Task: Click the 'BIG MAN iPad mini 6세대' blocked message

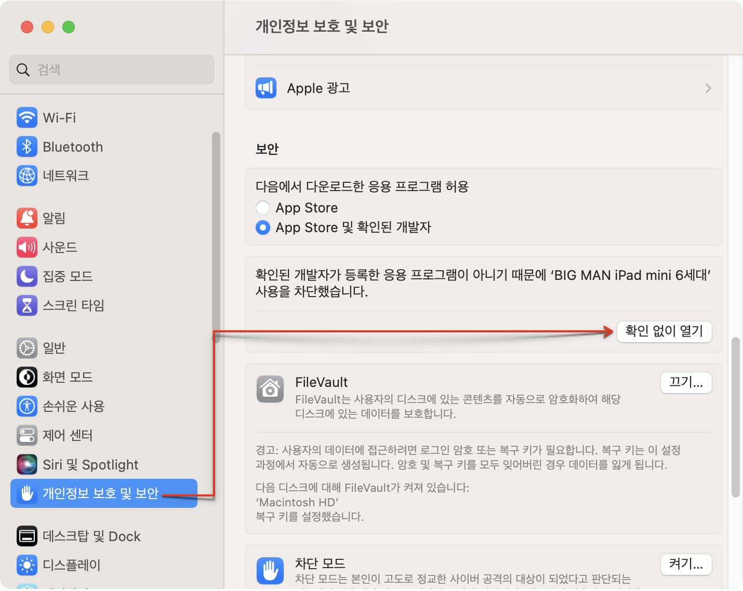Action: click(483, 283)
